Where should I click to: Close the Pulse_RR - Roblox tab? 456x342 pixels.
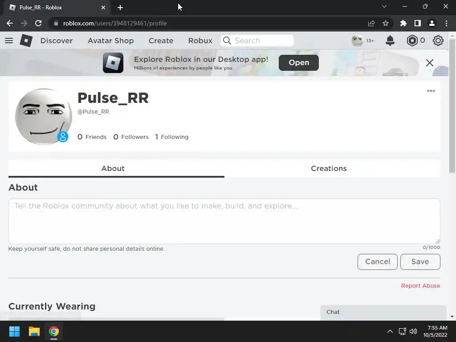click(x=103, y=8)
